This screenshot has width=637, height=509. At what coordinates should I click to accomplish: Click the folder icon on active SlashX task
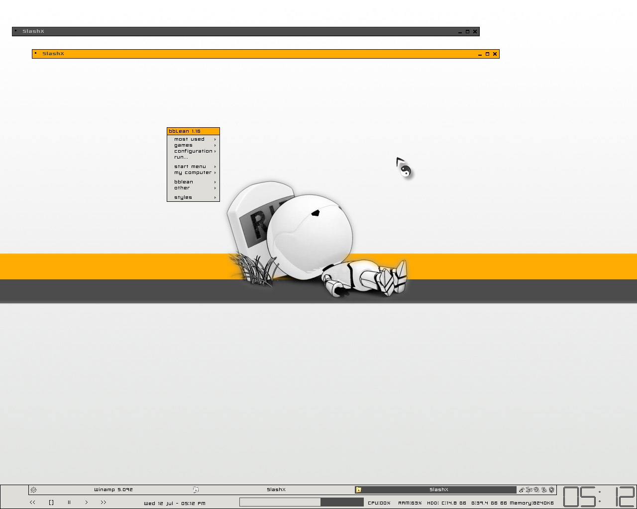tap(358, 490)
